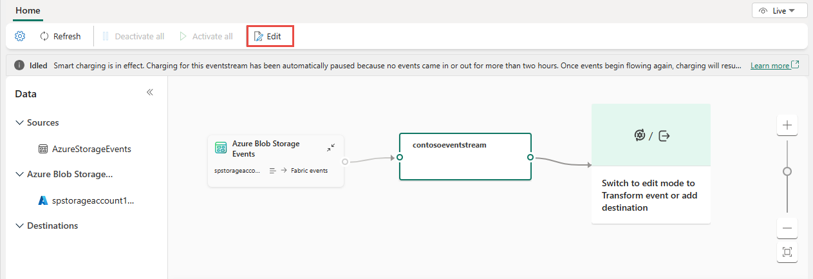Collapse the Sources section
Screen dimensions: 813x279
pyautogui.click(x=19, y=122)
